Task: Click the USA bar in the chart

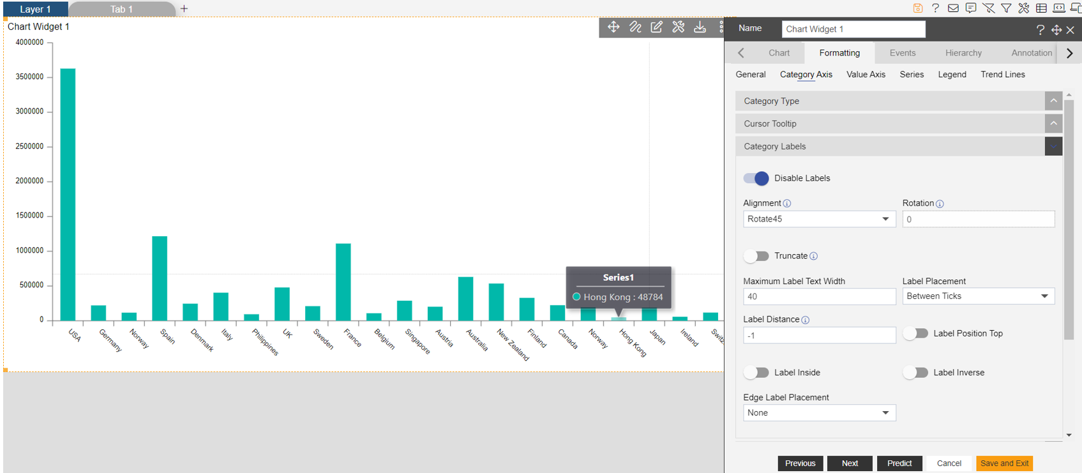Action: pyautogui.click(x=68, y=195)
